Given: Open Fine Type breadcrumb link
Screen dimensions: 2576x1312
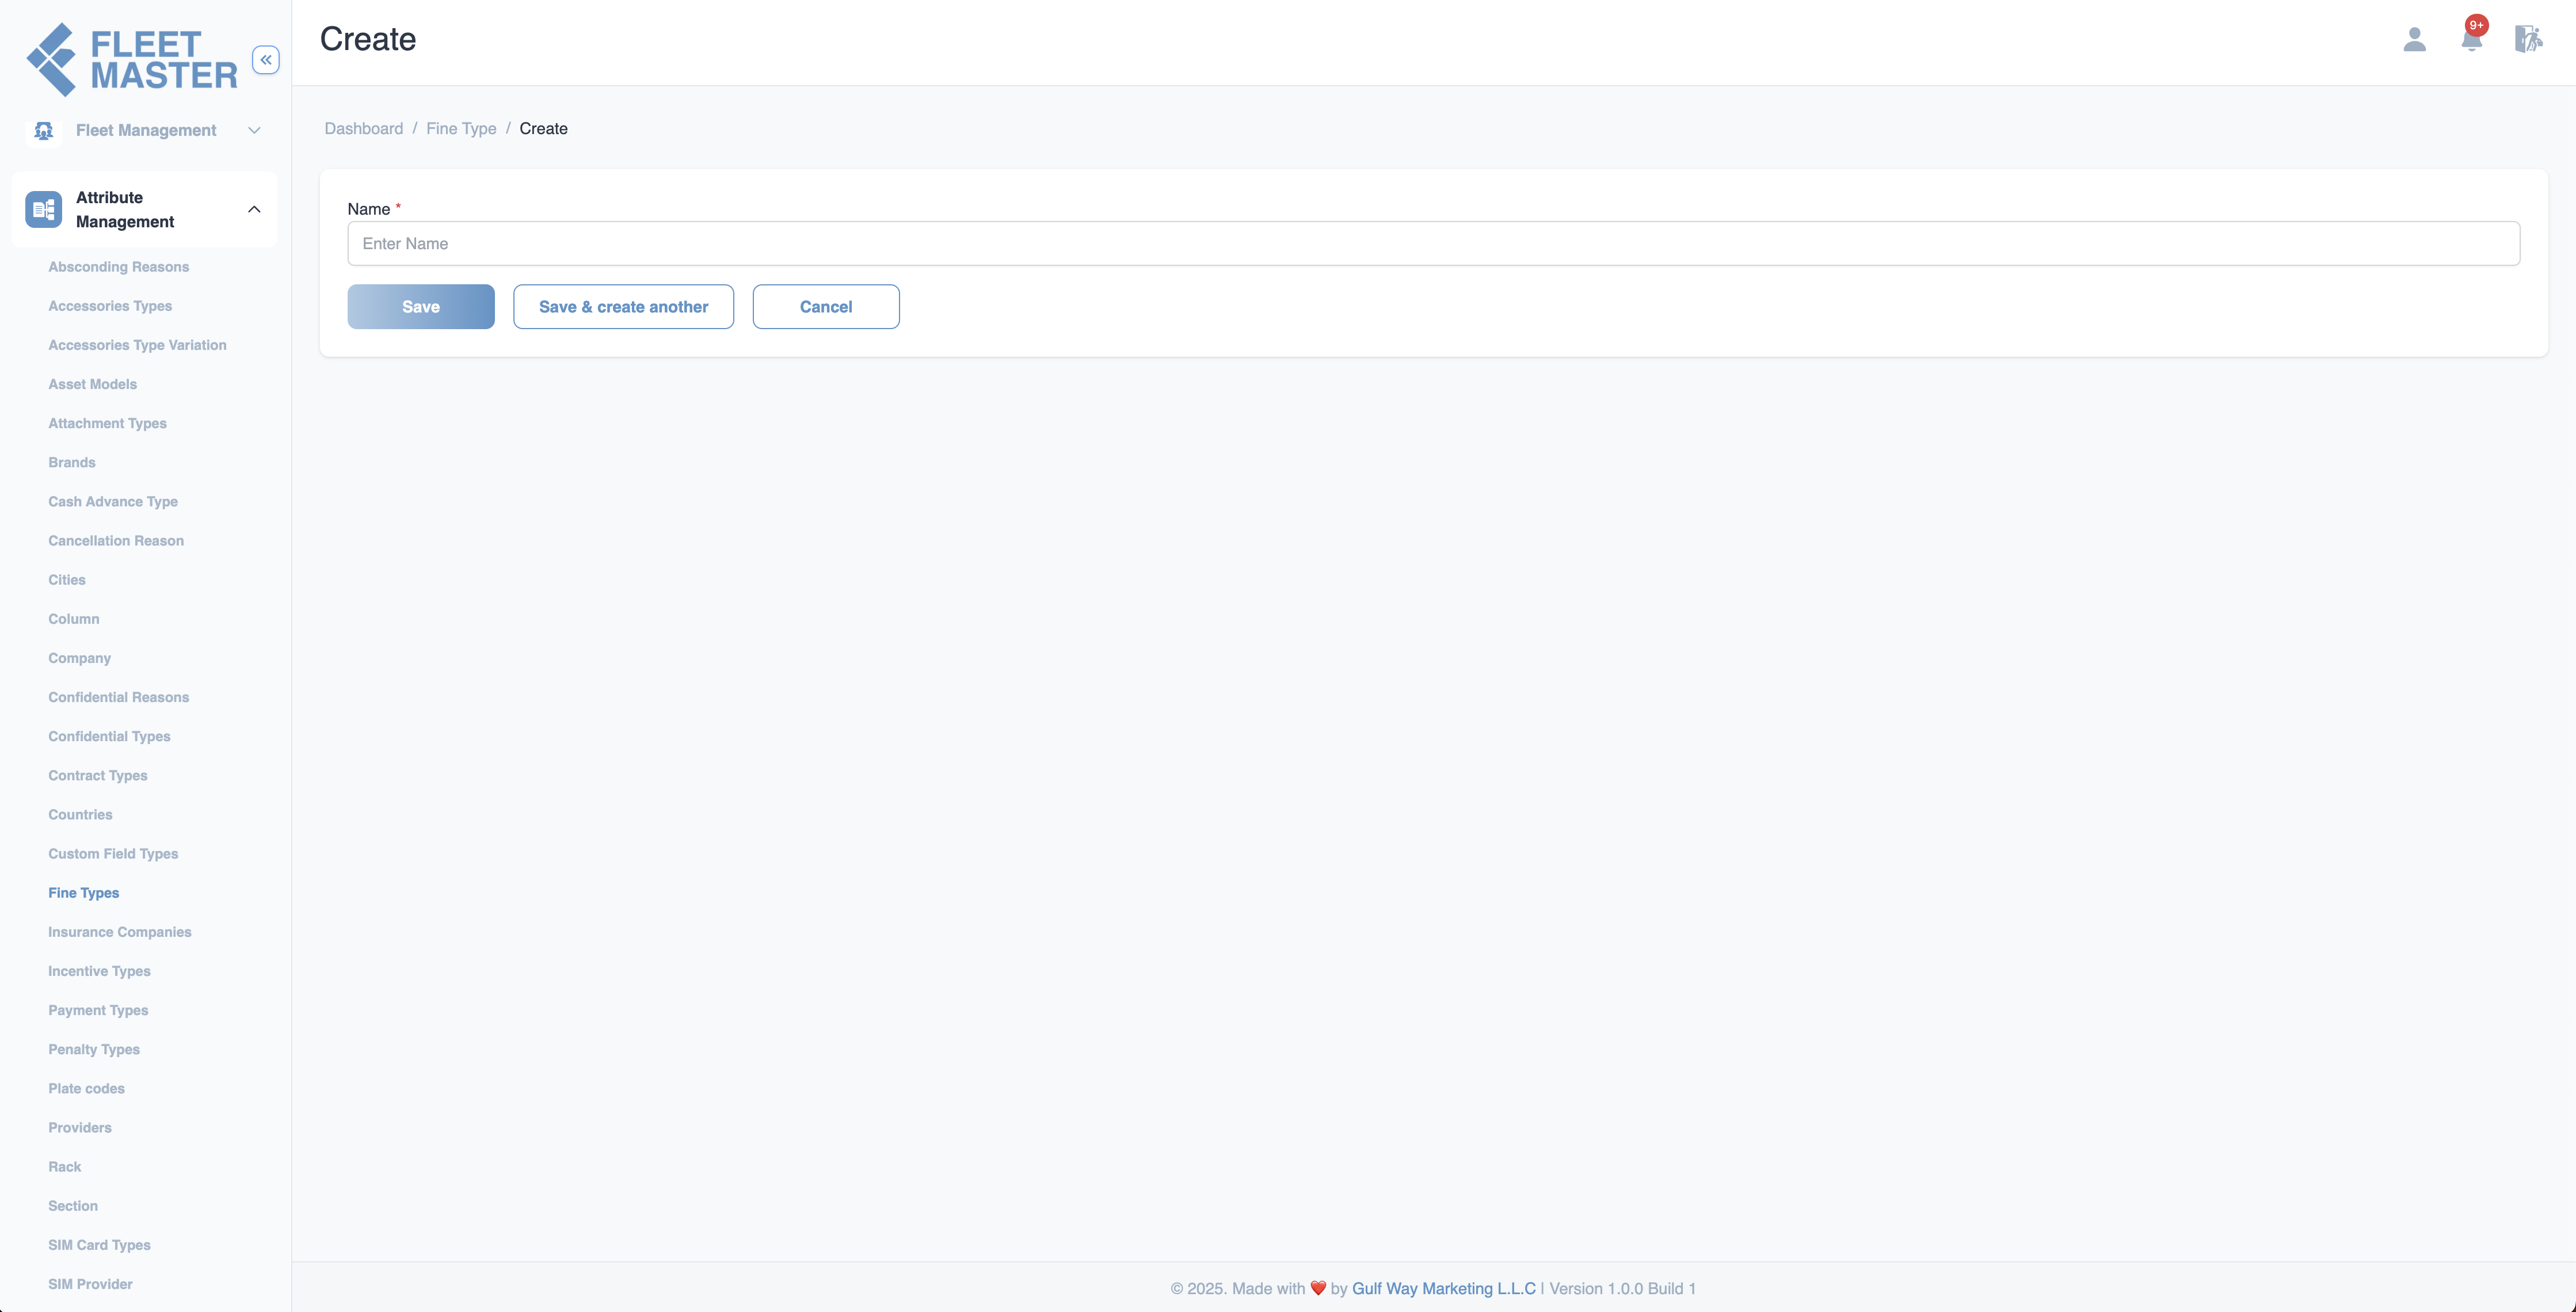Looking at the screenshot, I should click(461, 128).
